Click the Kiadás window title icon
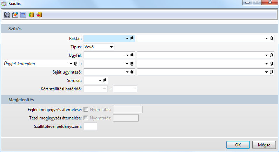279x152 pixels. pos(4,4)
